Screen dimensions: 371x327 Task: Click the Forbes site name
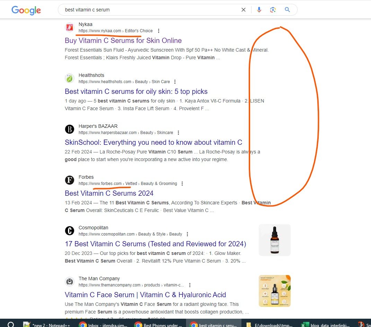click(x=86, y=177)
